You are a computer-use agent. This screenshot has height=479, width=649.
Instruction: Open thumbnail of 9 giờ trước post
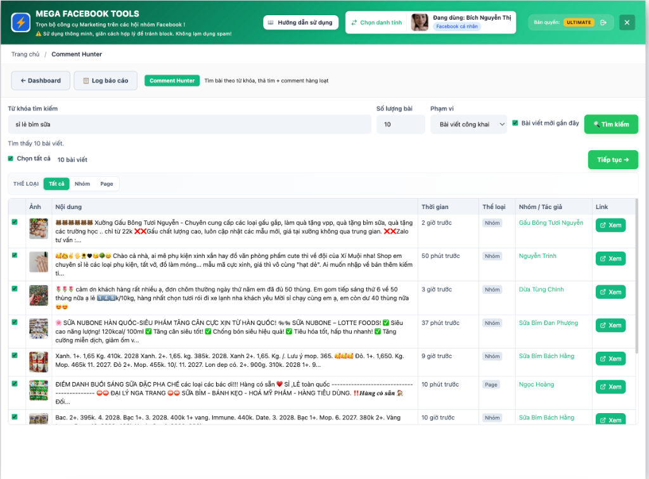pyautogui.click(x=39, y=362)
